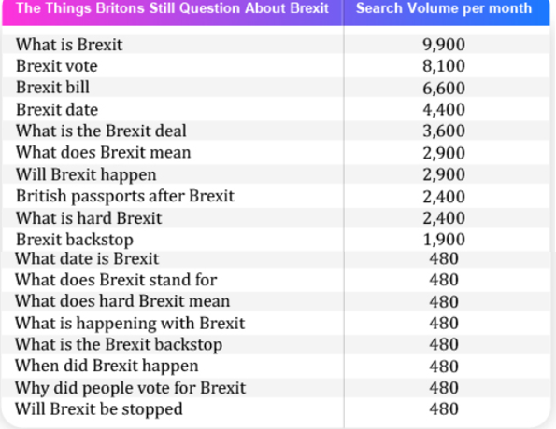556x429 pixels.
Task: Click the 'Search Volume per month' header
Action: pyautogui.click(x=444, y=8)
